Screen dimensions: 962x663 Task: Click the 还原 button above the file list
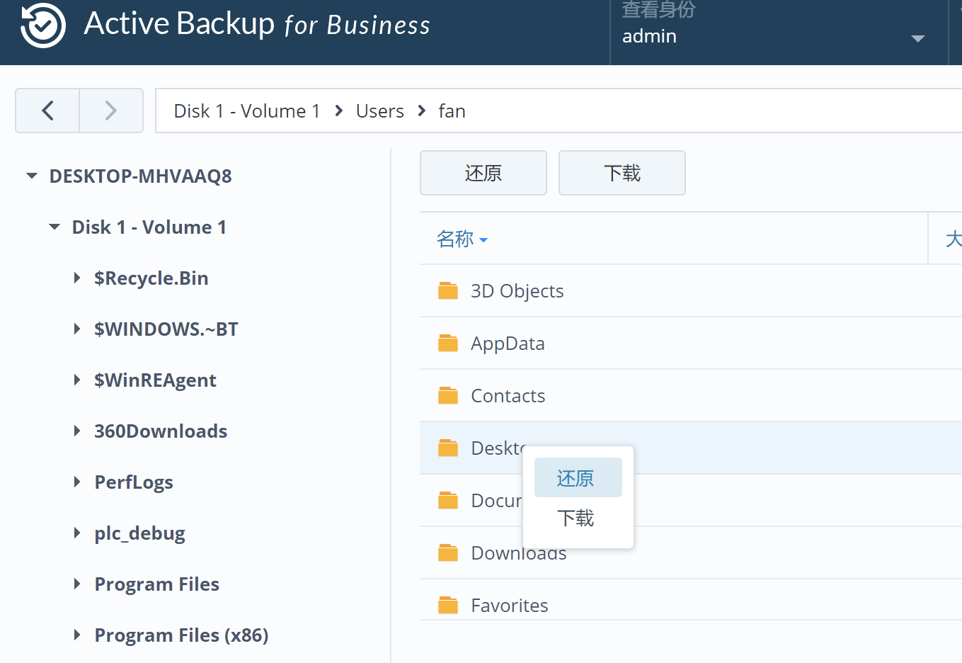483,172
